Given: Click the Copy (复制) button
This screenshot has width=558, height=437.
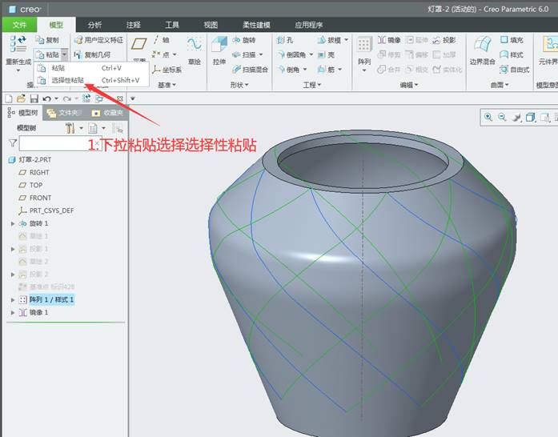Looking at the screenshot, I should (48, 40).
